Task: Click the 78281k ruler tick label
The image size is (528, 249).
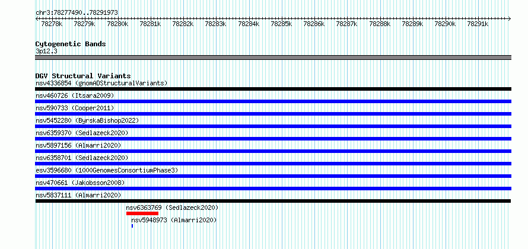Action: tap(150, 24)
